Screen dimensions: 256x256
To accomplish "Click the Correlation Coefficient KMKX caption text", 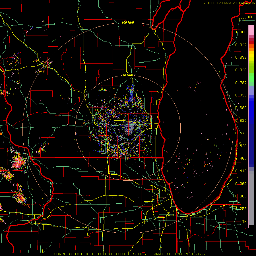I will [129, 254].
